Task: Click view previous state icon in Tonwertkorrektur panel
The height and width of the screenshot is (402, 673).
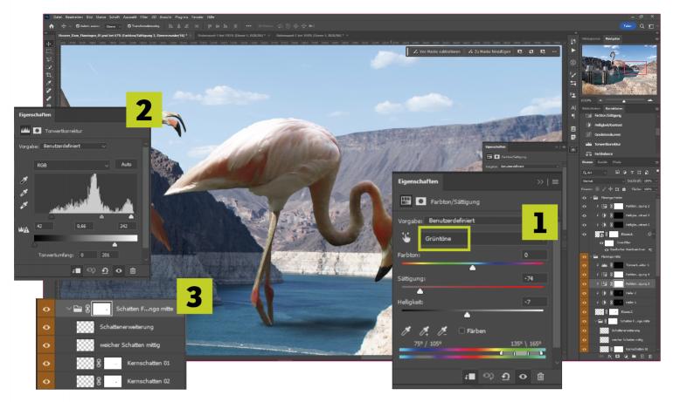Action: 91,270
